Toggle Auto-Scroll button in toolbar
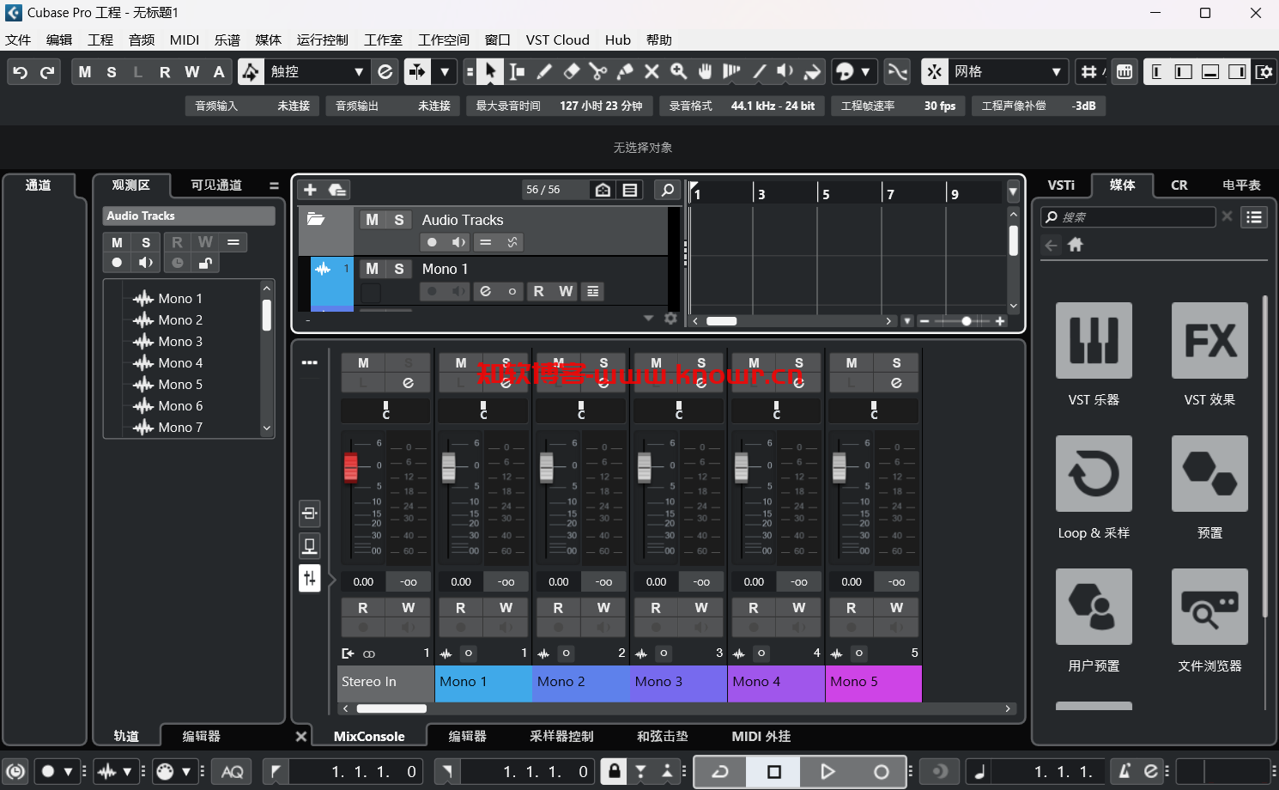Viewport: 1279px width, 790px height. pyautogui.click(x=417, y=72)
